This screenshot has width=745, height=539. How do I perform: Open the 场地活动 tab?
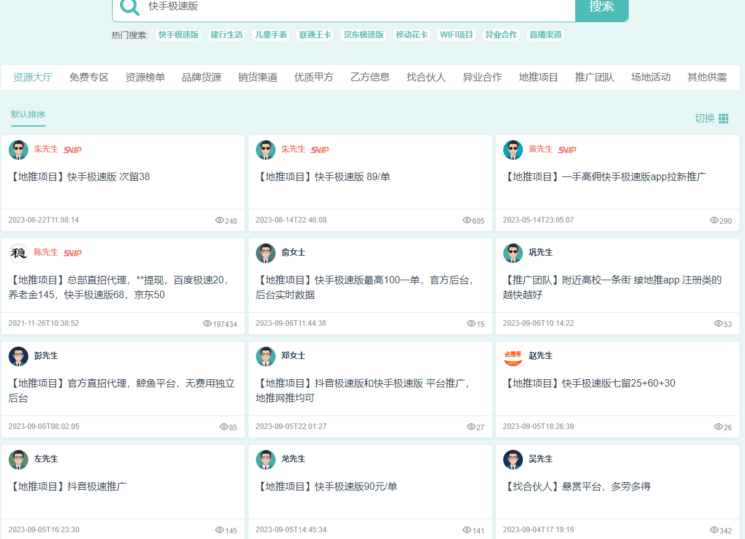coord(651,77)
